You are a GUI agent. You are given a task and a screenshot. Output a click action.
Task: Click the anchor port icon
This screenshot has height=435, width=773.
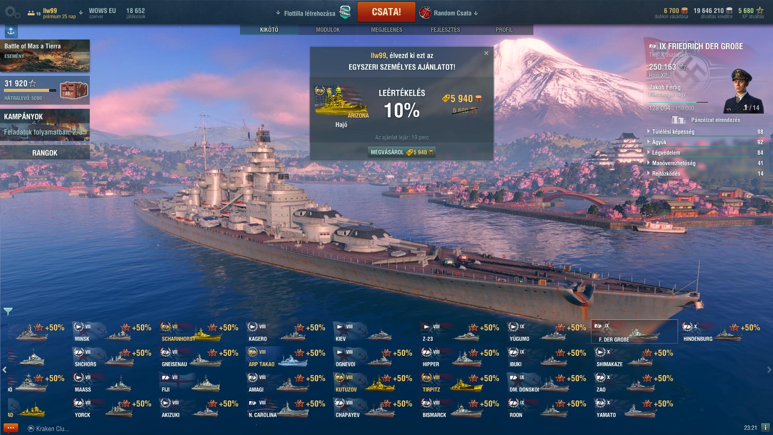tap(11, 31)
